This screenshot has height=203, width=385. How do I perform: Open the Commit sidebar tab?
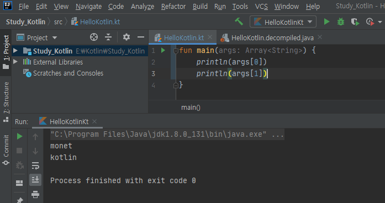tap(6, 150)
